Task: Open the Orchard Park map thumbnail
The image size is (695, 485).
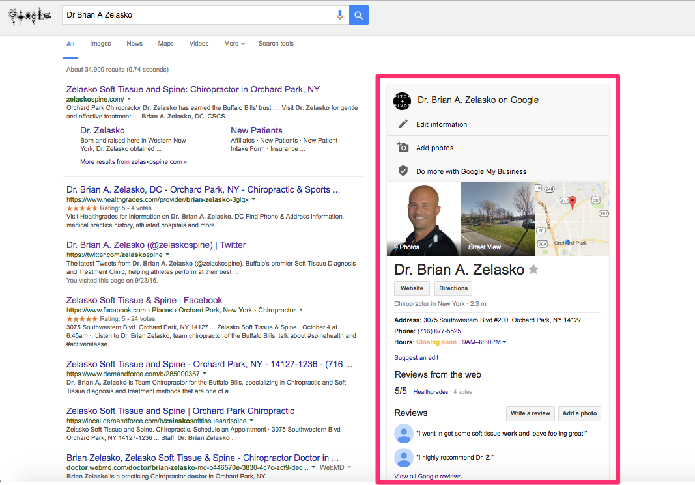Action: click(573, 219)
